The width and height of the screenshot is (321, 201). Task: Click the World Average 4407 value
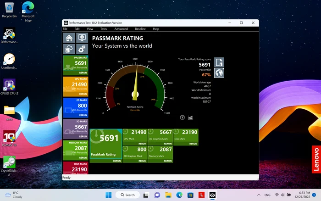[207, 86]
